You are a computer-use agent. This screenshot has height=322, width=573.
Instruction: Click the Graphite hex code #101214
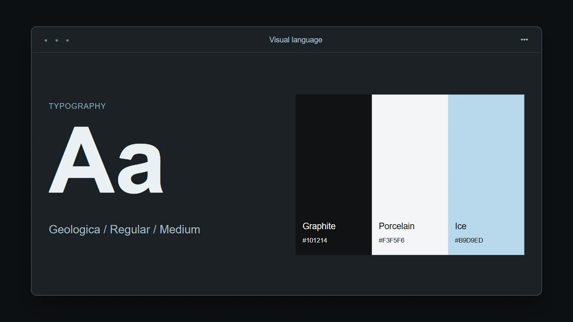[x=315, y=240]
